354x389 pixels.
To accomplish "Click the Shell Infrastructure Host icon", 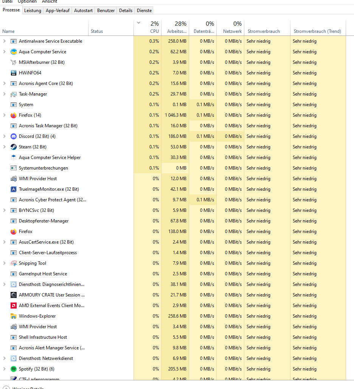I will coord(14,337).
